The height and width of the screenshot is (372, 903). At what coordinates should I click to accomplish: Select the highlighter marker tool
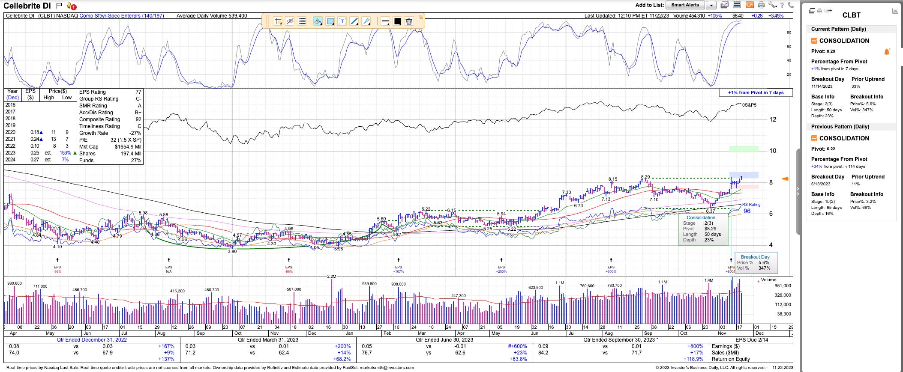click(x=318, y=21)
